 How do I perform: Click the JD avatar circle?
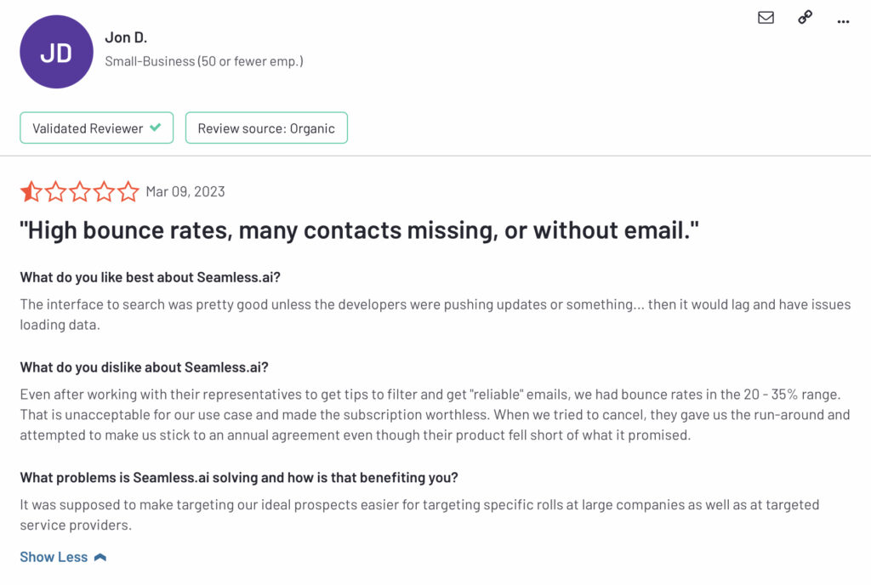56,52
